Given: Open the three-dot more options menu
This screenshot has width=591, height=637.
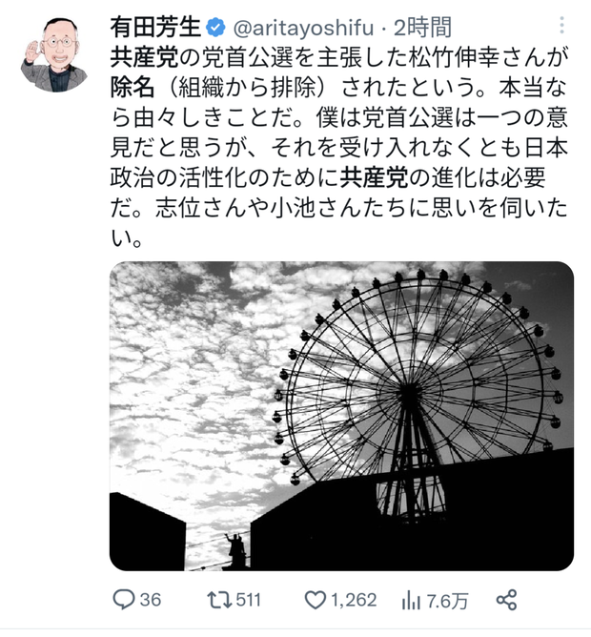Looking at the screenshot, I should (x=561, y=25).
